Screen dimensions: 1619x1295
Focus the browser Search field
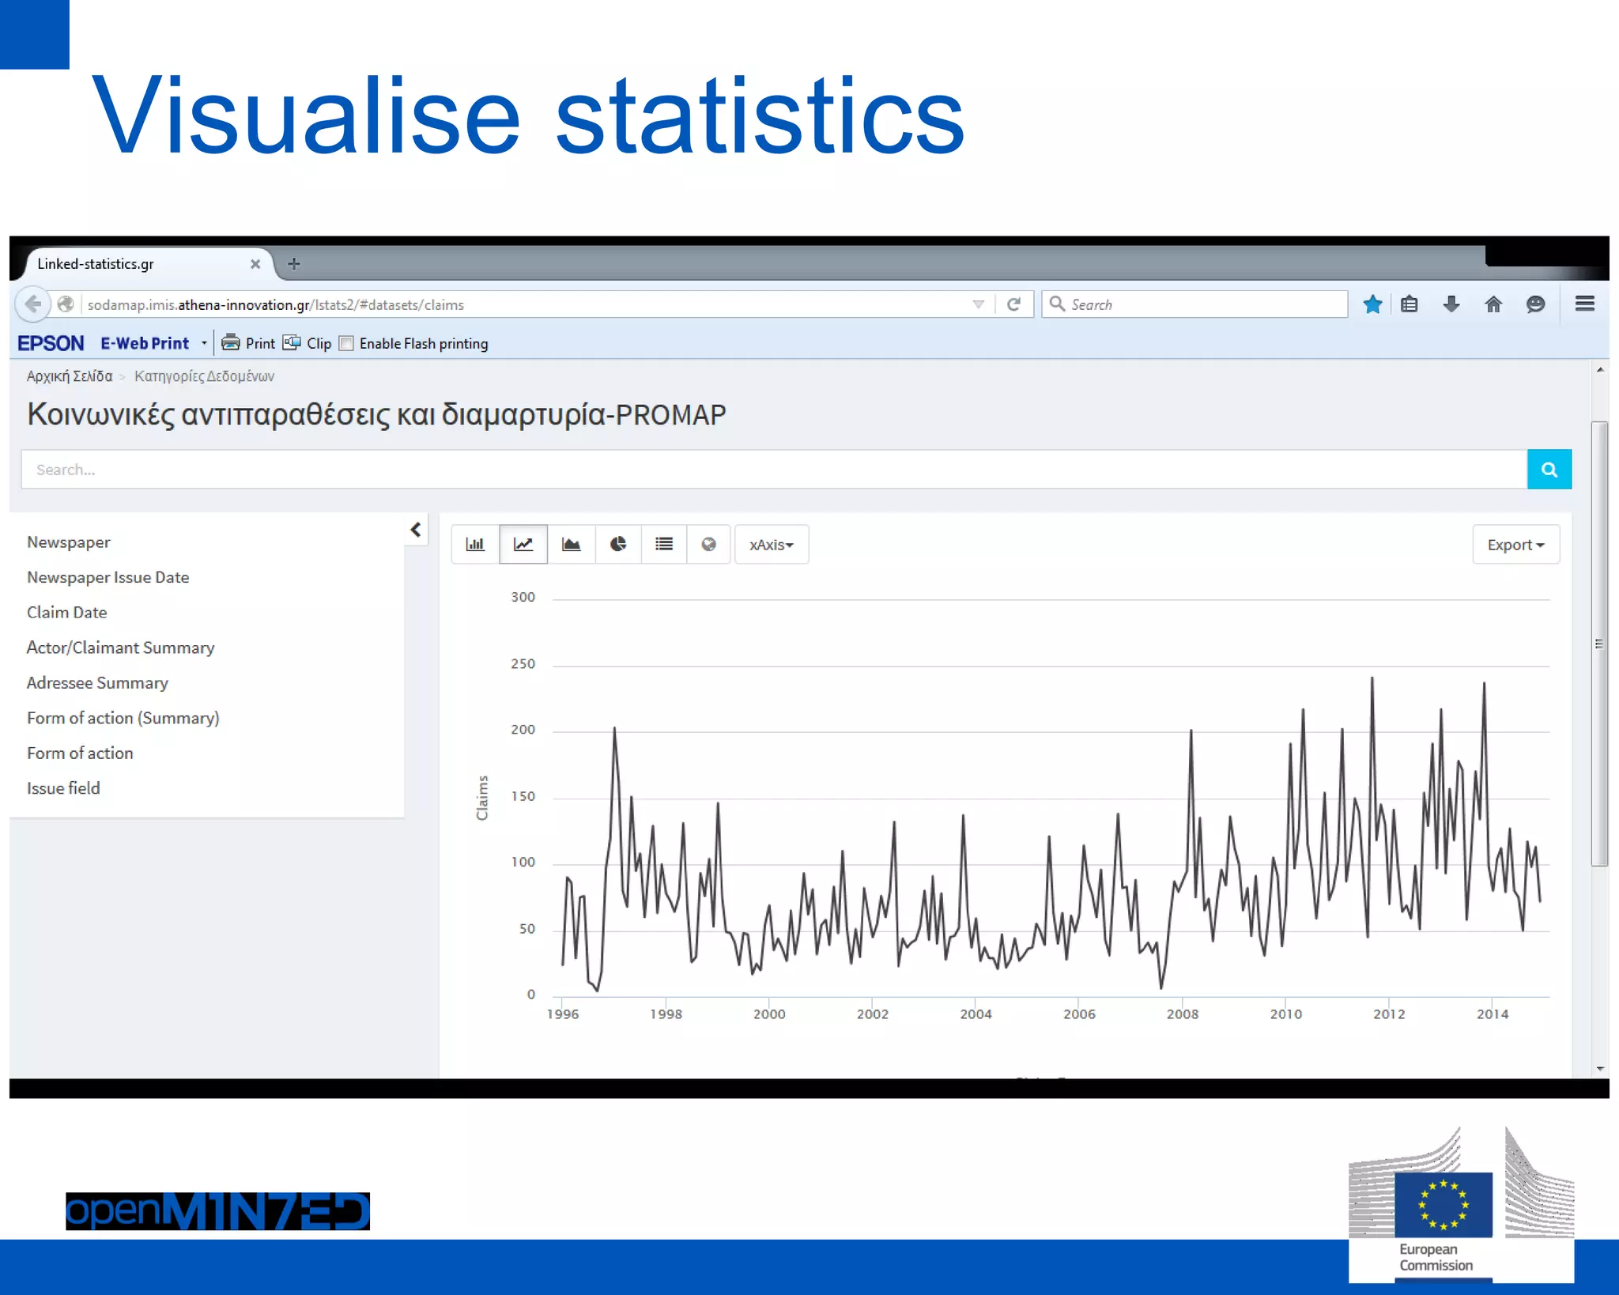(1194, 304)
